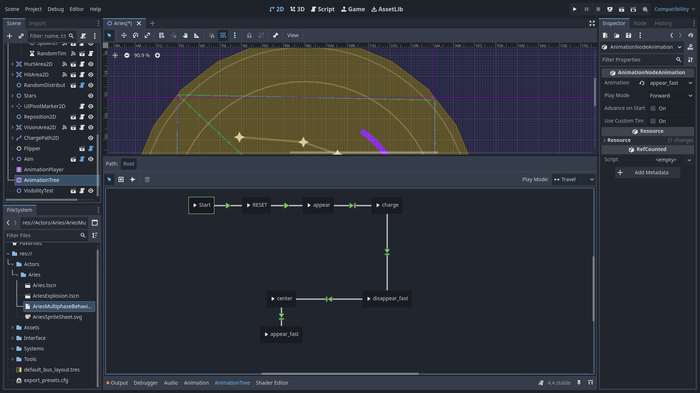Screen dimensions: 700x393
Task: Click the connect nodes transition tool
Action: pyautogui.click(x=133, y=179)
